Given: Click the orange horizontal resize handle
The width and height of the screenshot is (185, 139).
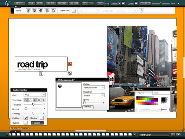Looking at the screenshot, I should coord(70,64).
